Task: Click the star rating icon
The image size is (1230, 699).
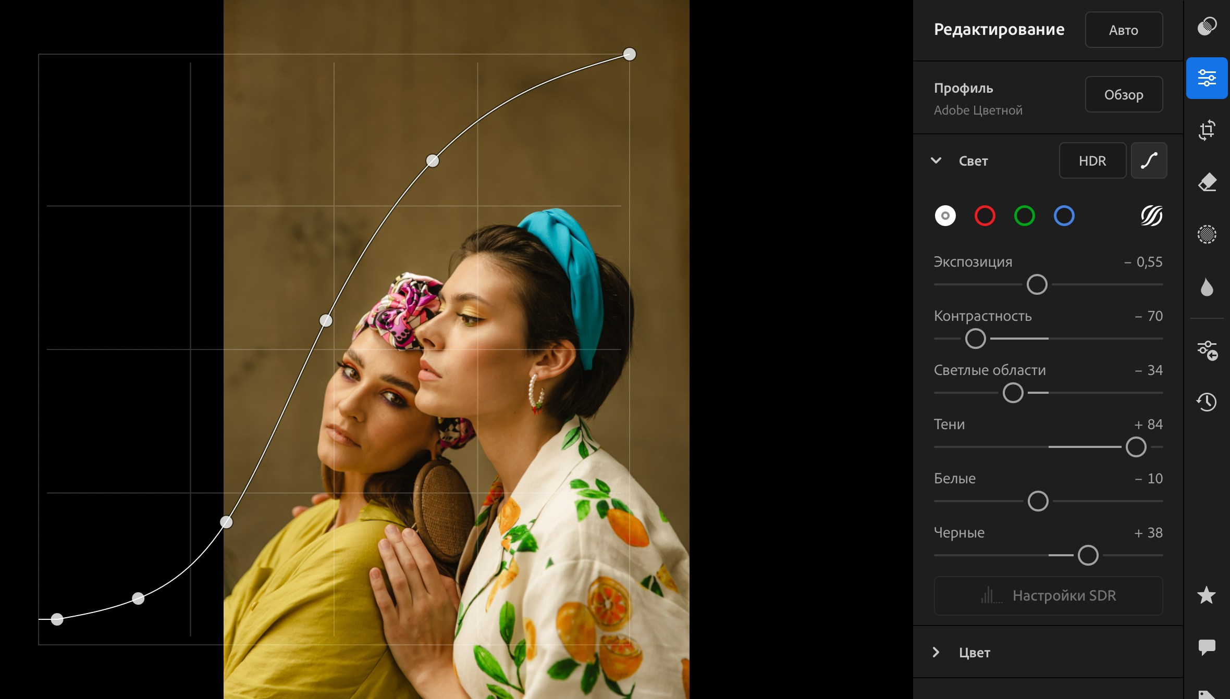Action: (x=1207, y=595)
